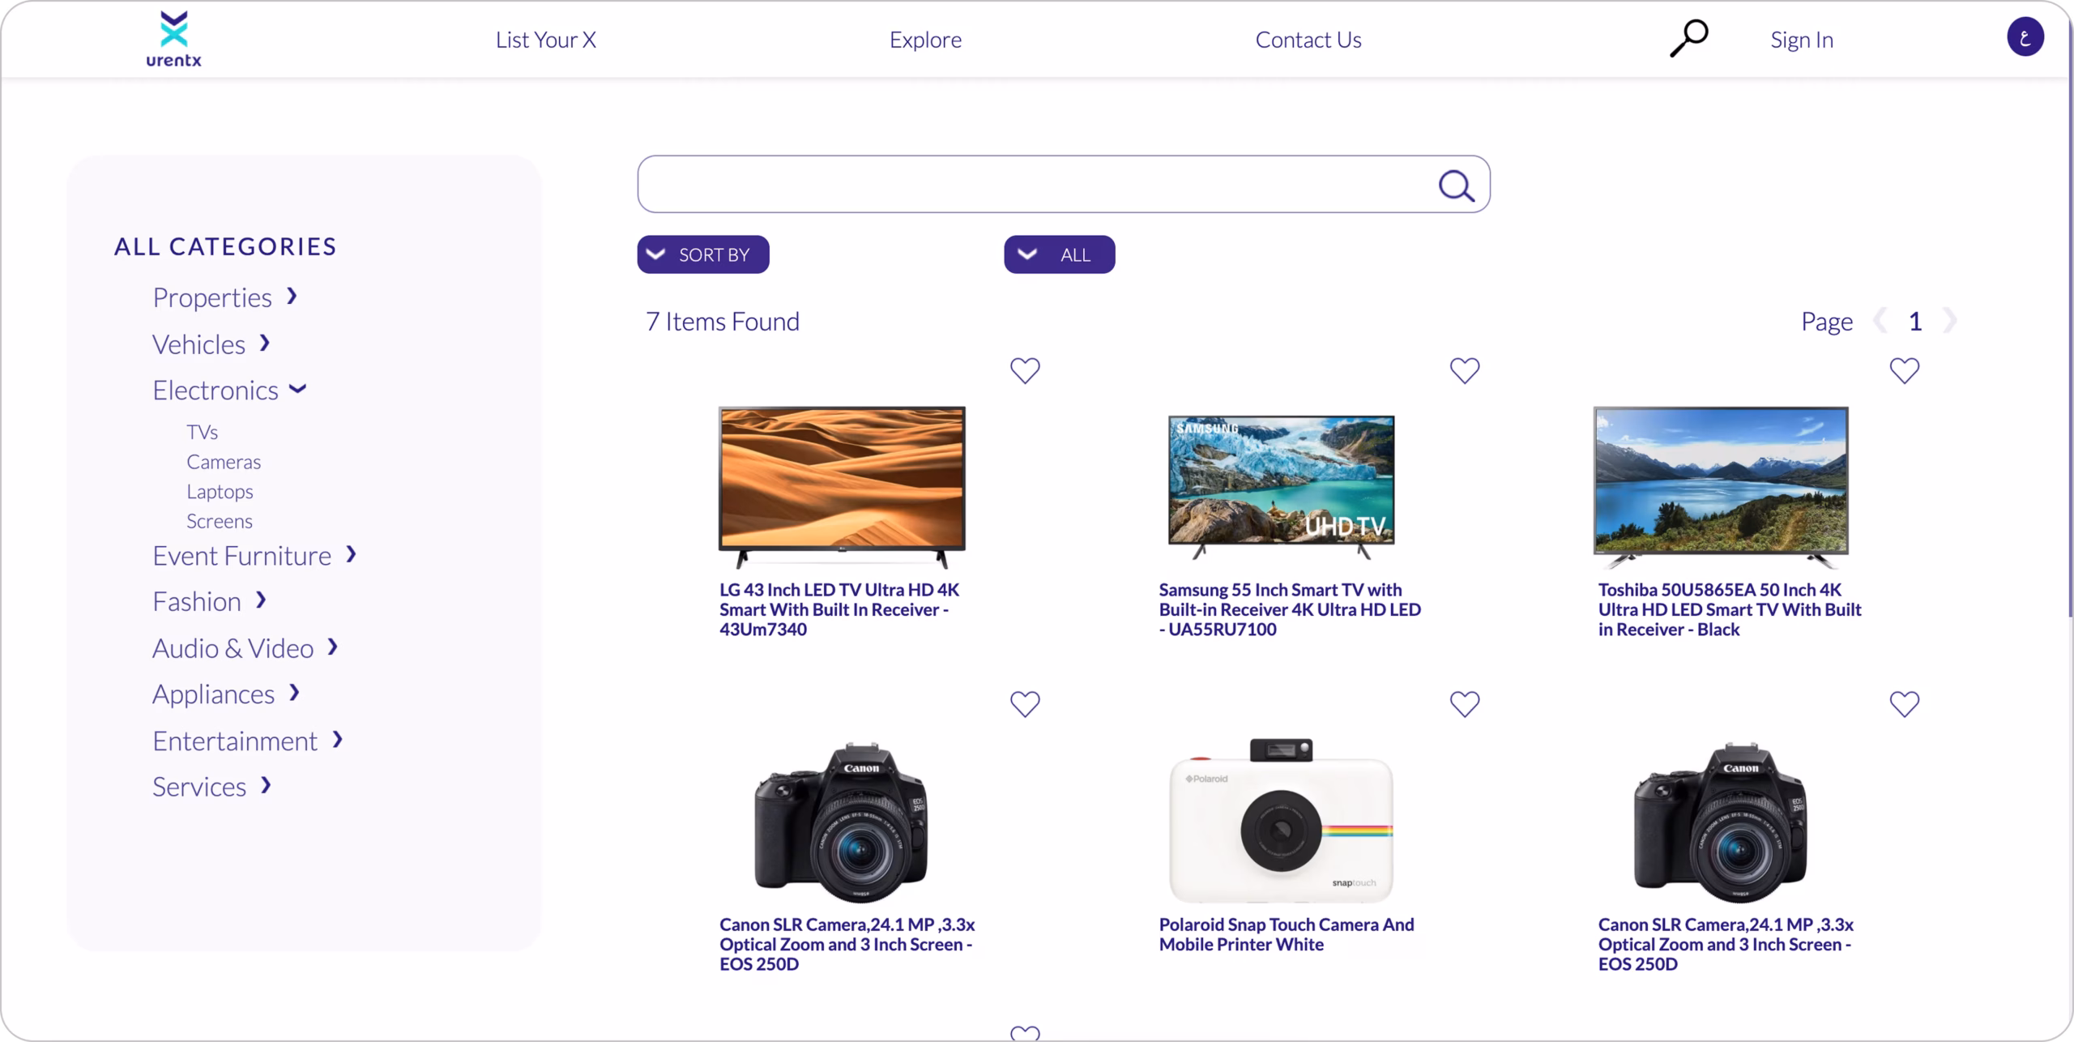The image size is (2074, 1042).
Task: Favorite the first Canon SLR Camera
Action: pyautogui.click(x=1025, y=703)
